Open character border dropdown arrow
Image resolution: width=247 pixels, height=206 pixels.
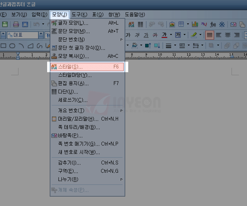tap(184, 34)
